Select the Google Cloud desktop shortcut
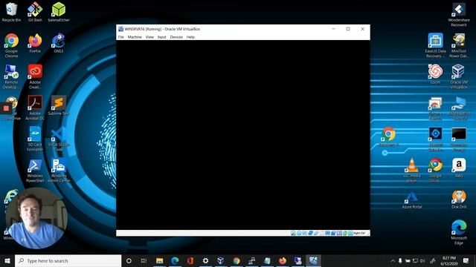476x267 pixels. 435,170
